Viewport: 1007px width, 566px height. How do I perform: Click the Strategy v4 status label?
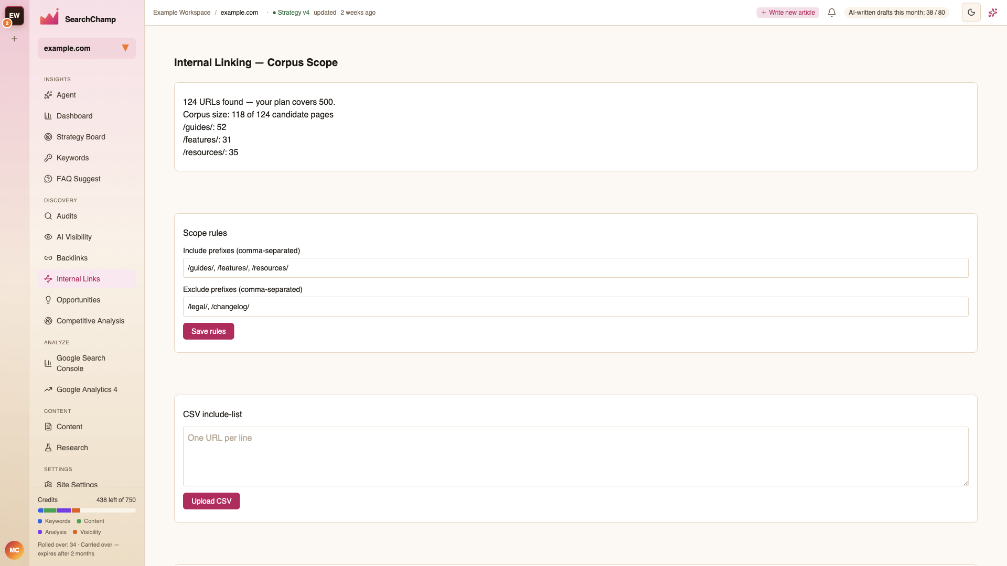(291, 13)
